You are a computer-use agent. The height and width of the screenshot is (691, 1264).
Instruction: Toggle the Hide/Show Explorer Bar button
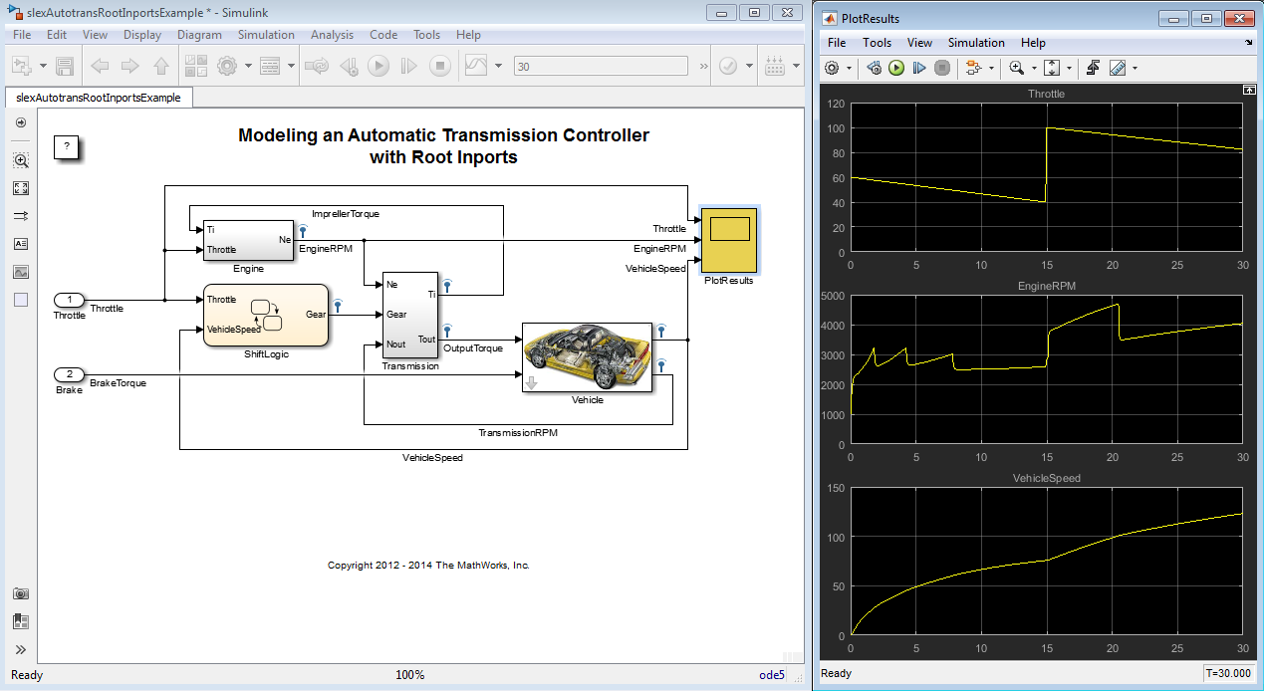21,122
